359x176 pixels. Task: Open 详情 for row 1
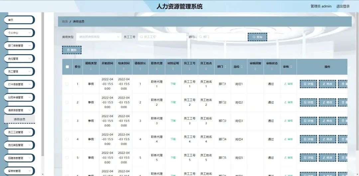(308, 84)
